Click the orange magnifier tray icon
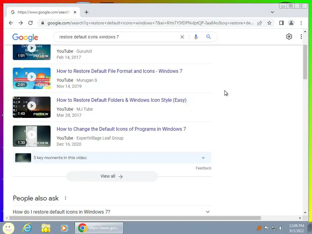Screen dimensions: 312x234 click(x=259, y=228)
